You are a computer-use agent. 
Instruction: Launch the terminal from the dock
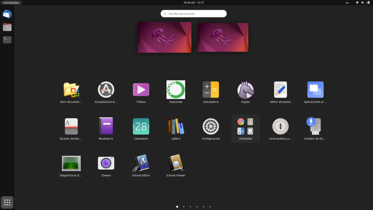[x=7, y=40]
